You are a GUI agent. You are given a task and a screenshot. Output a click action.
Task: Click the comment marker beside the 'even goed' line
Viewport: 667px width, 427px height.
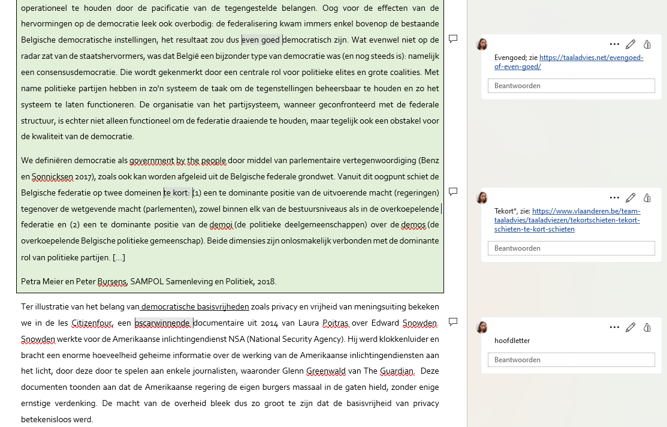[x=453, y=39]
